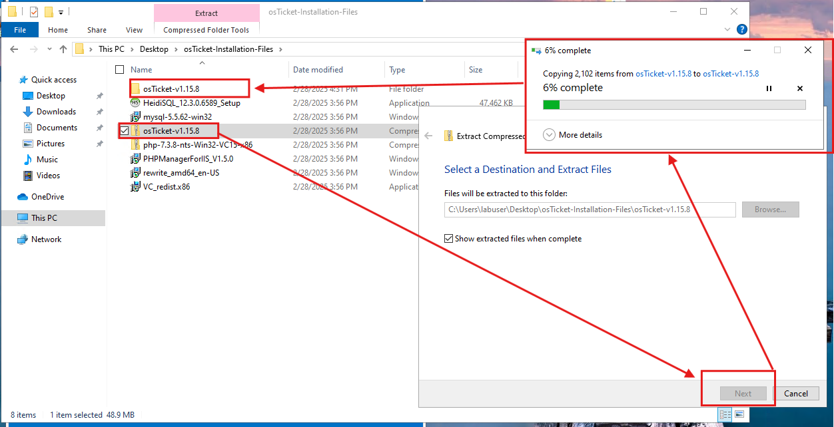Click Cancel in the Extract wizard
This screenshot has height=427, width=834.
(x=796, y=394)
